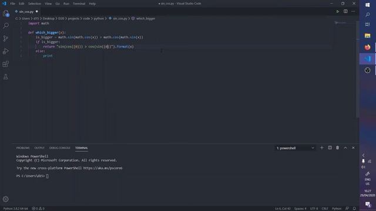
Task: Open OBS Studio from the taskbar
Action: click(x=367, y=70)
